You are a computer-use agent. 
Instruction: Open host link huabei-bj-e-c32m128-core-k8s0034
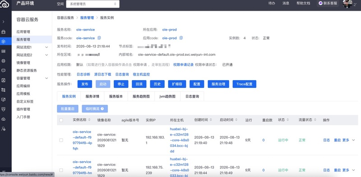[179, 140]
